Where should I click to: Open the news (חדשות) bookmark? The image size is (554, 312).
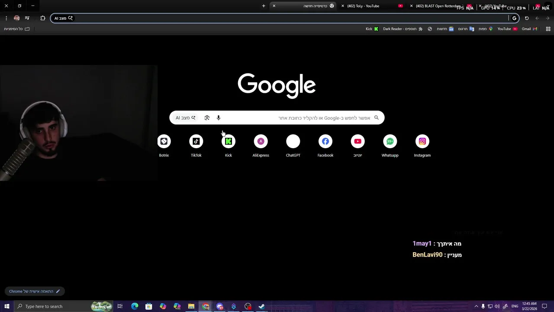pyautogui.click(x=445, y=29)
